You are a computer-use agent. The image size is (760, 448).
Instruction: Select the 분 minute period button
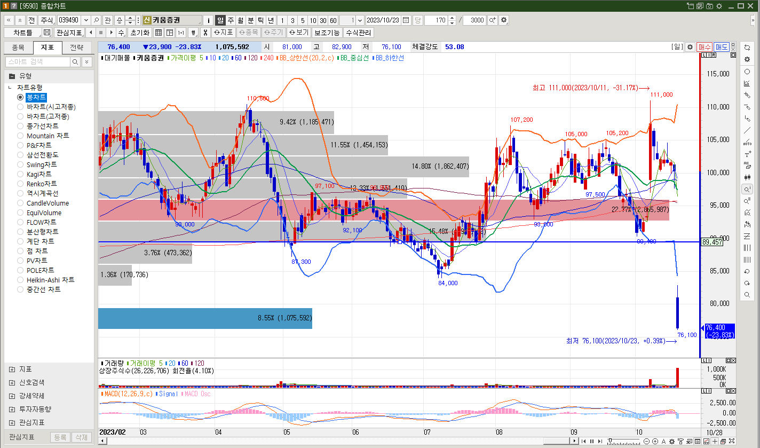251,20
